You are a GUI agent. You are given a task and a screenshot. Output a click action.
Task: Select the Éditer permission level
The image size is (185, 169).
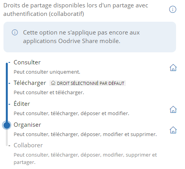click(x=22, y=103)
